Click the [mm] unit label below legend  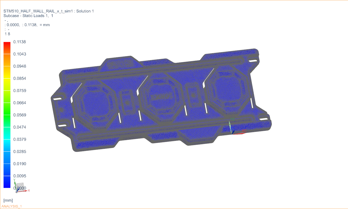tap(8, 200)
